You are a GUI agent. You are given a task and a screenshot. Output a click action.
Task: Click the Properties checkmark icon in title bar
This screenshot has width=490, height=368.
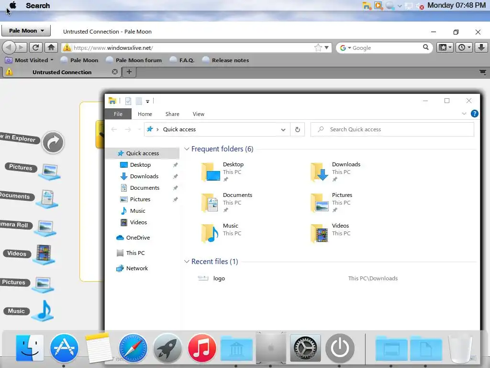(x=128, y=101)
